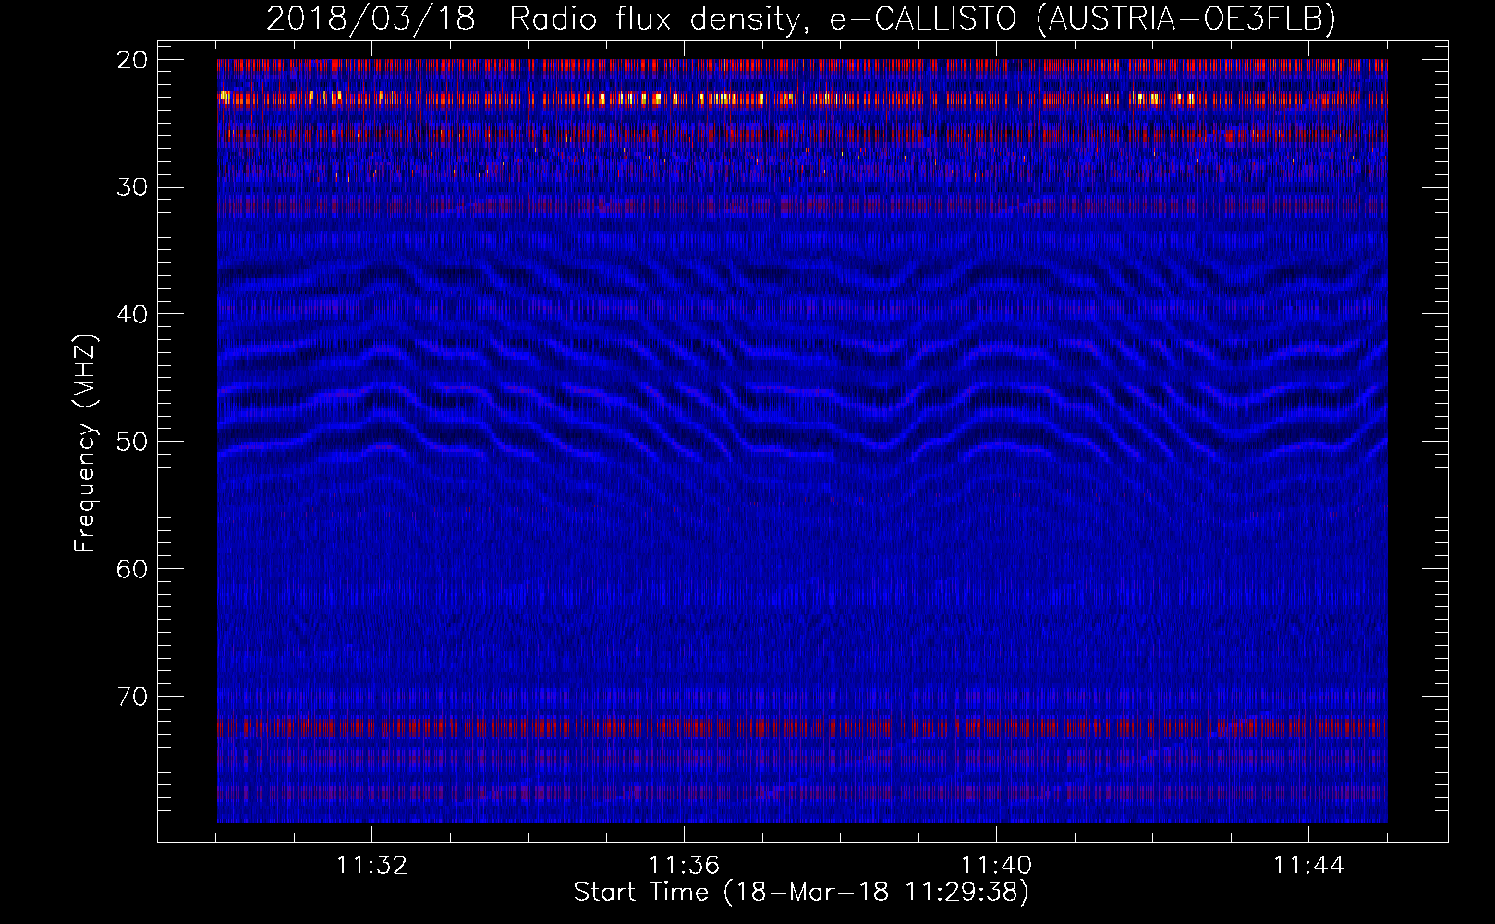The width and height of the screenshot is (1495, 924).
Task: Click the x-axis time label '11:44'
Action: pos(1308,866)
